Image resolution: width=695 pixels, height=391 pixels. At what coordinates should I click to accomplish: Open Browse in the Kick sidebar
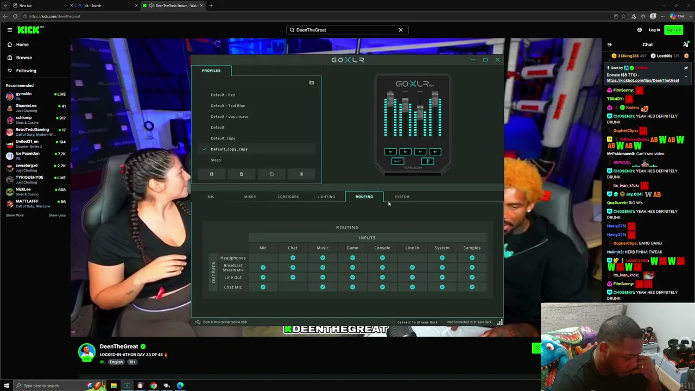coord(24,58)
